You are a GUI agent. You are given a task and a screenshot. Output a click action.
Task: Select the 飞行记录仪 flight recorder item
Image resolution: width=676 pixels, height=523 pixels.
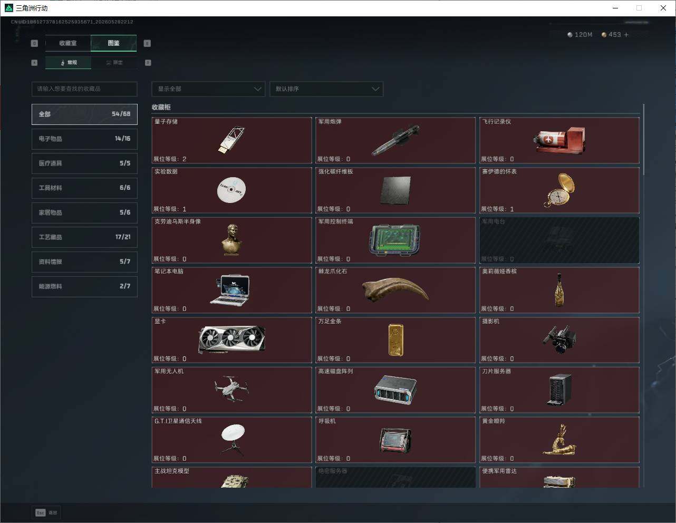[x=559, y=140]
